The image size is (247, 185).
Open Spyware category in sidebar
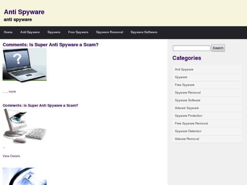(207, 77)
